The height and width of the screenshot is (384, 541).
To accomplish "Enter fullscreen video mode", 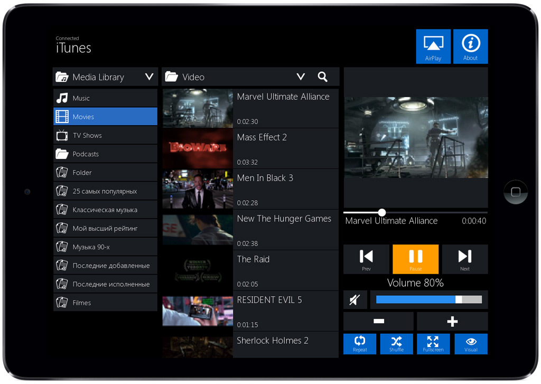I will [x=433, y=344].
